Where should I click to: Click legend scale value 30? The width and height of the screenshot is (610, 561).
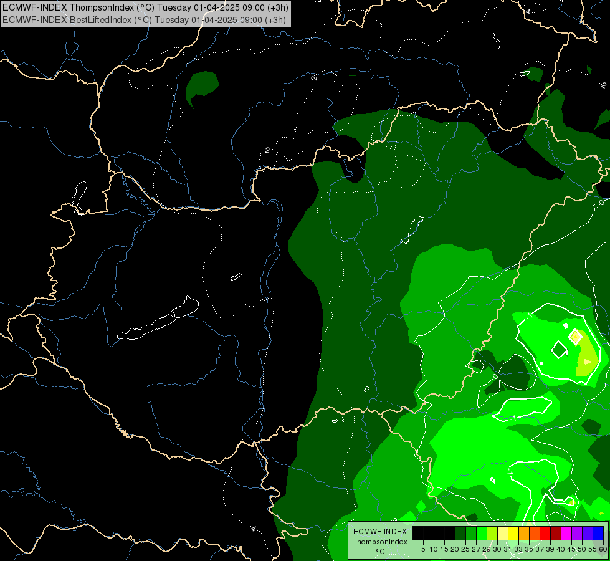point(497,549)
